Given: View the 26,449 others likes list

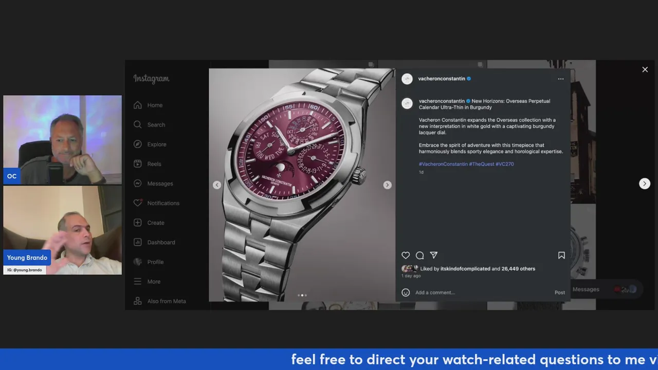Looking at the screenshot, I should click(x=518, y=269).
